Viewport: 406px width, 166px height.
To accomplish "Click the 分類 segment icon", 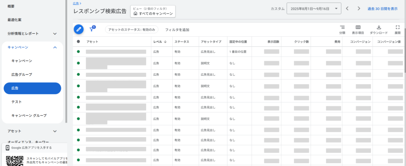I will click(x=342, y=27).
